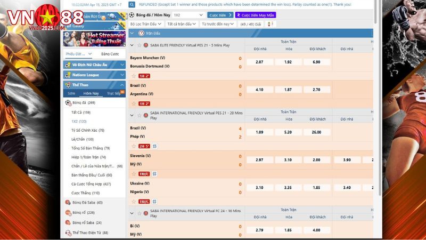
Task: Collapse the Thể Thao section chevron
Action: tap(122, 85)
